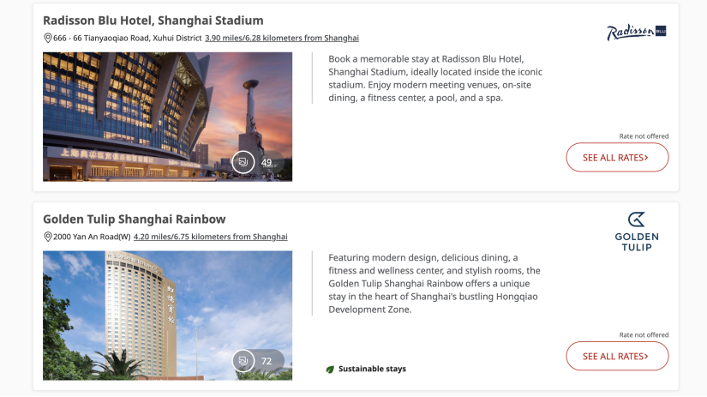Screen dimensions: 707x397
Task: Click Golden Tulip 'Rate not offered' text
Action: 644,334
